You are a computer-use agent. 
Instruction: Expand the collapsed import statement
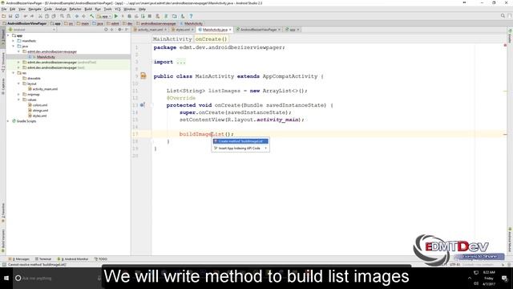point(180,62)
